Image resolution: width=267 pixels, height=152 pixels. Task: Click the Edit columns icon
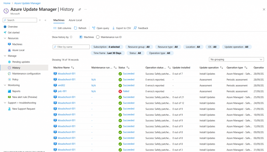tap(55, 28)
